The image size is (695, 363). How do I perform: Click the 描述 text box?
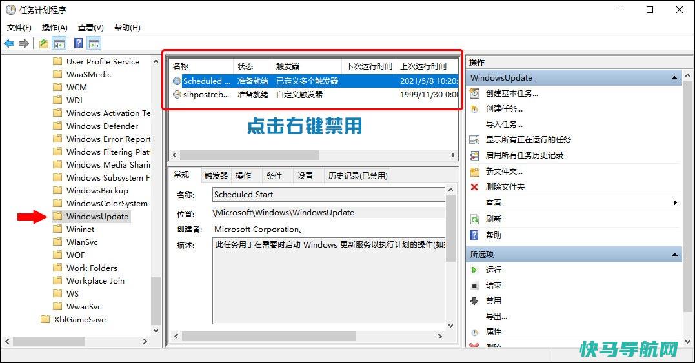point(329,280)
